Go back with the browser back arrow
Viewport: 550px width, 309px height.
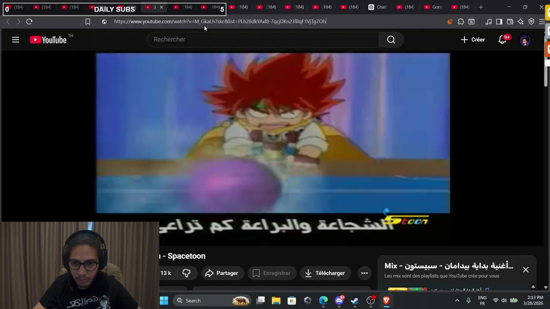pos(8,21)
